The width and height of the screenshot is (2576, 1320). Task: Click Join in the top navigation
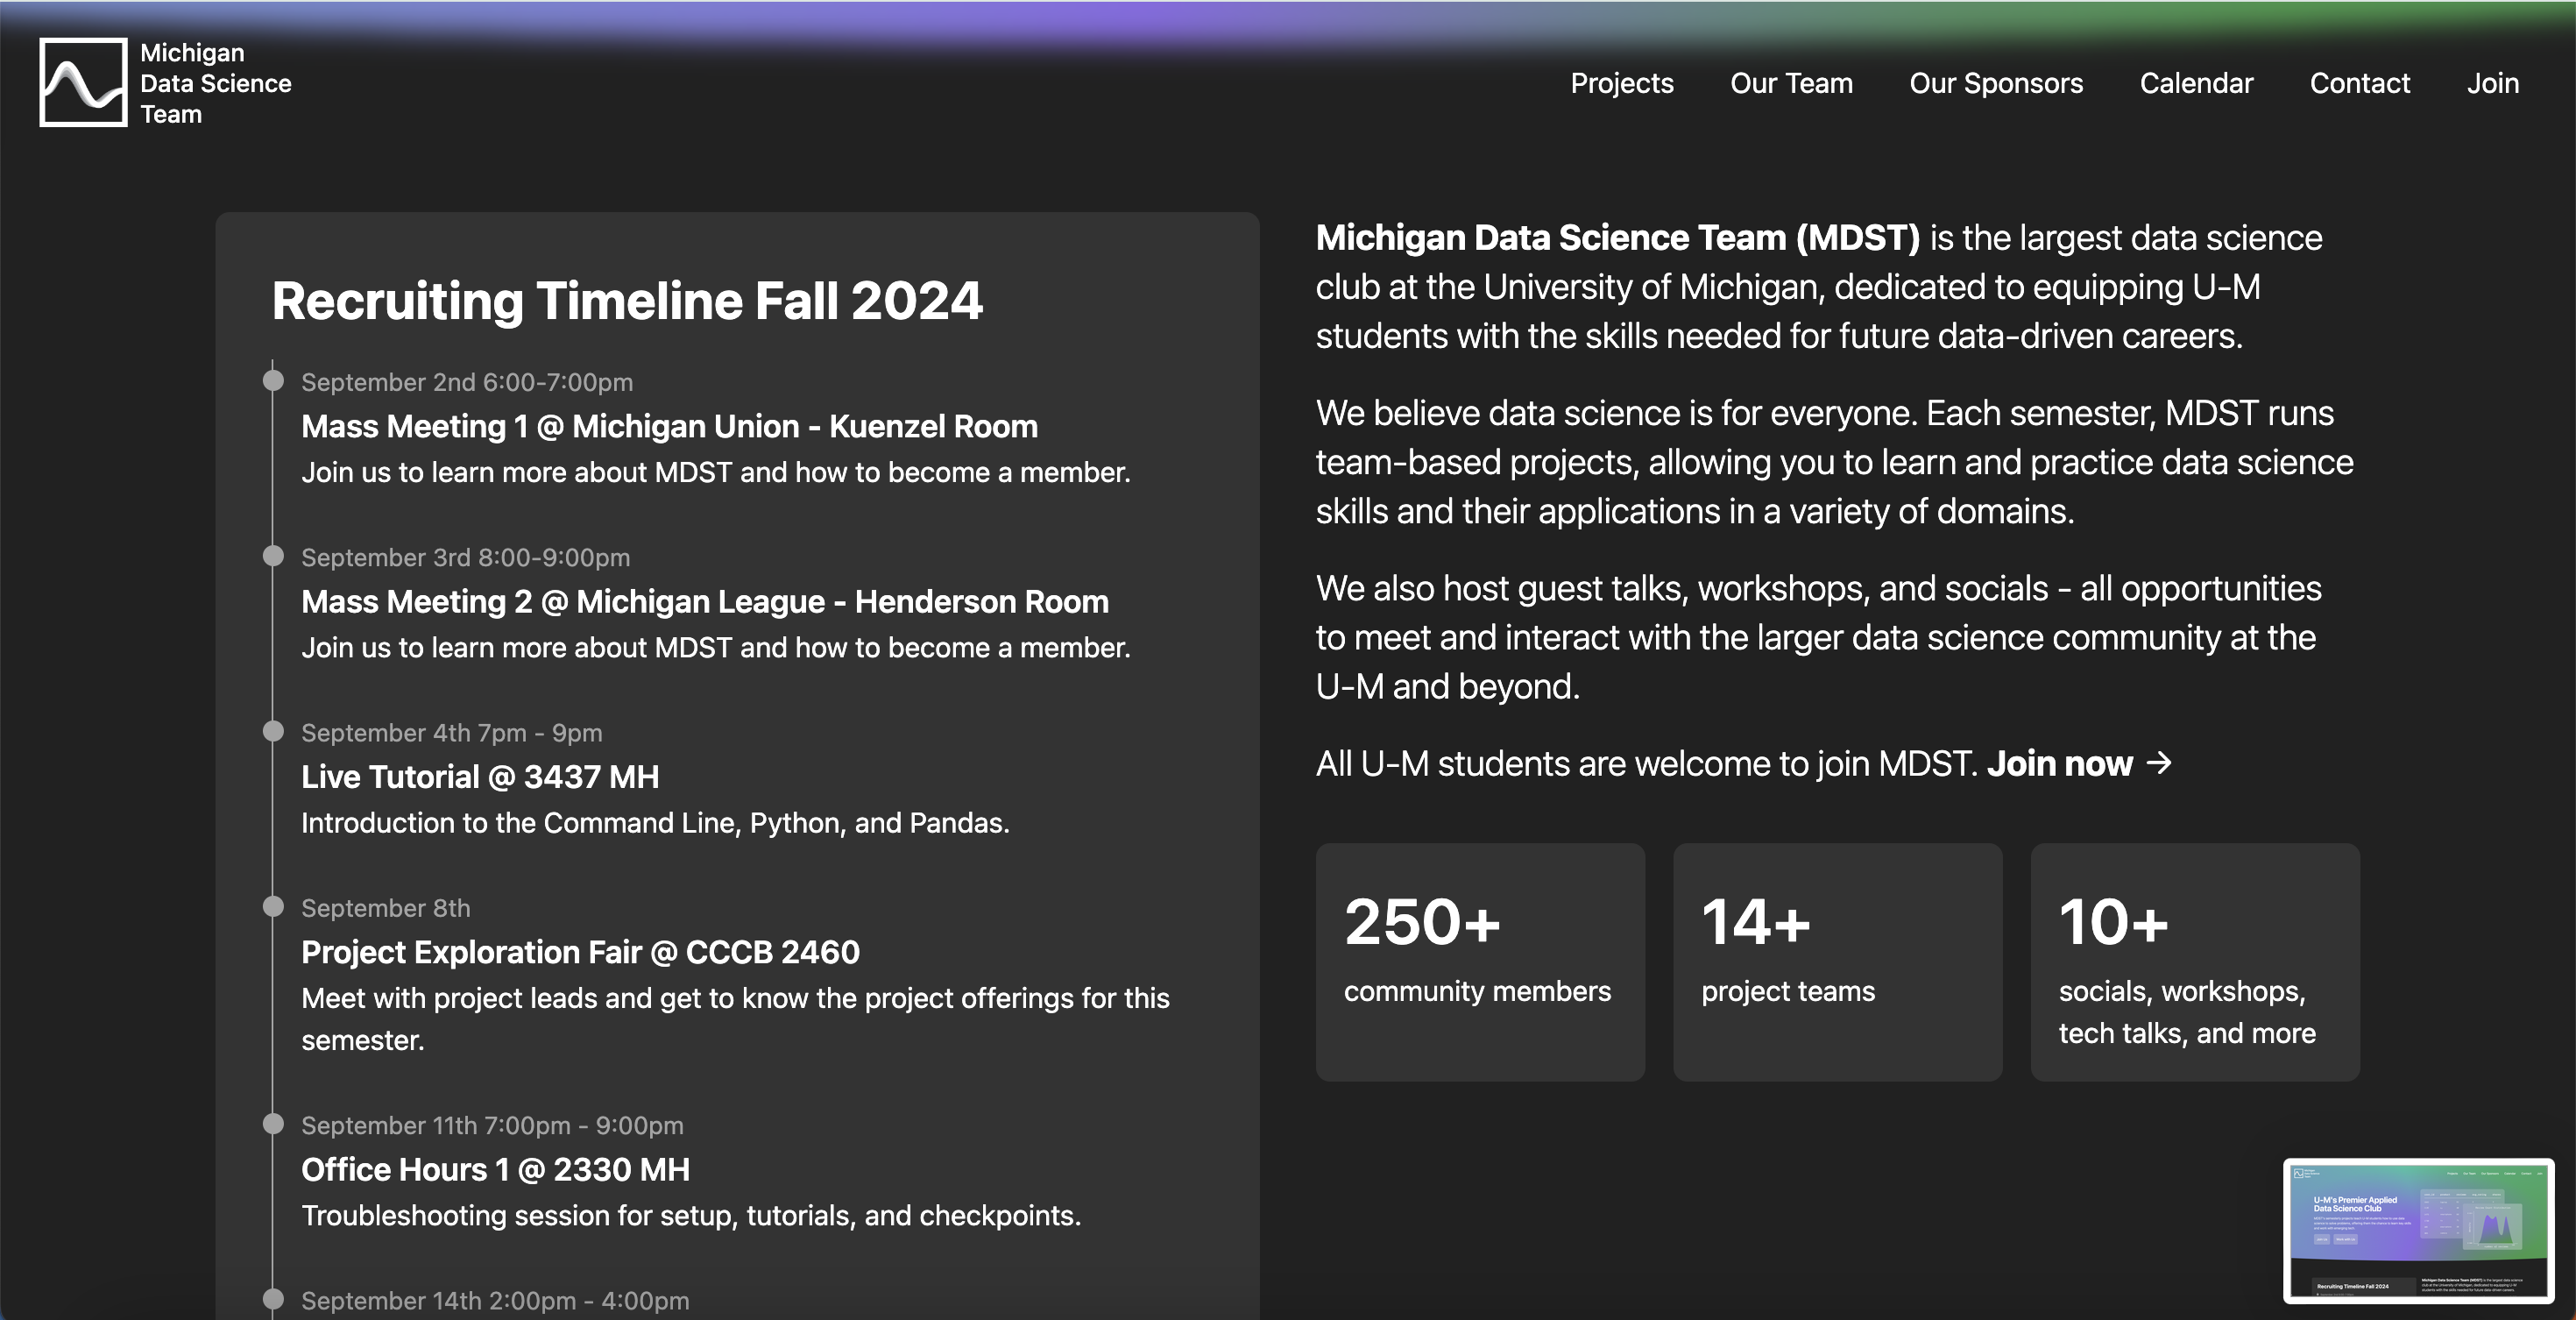click(2492, 83)
